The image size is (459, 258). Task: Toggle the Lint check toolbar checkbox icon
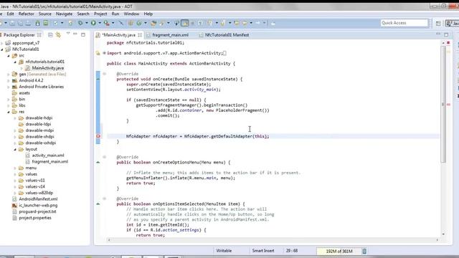[56, 23]
